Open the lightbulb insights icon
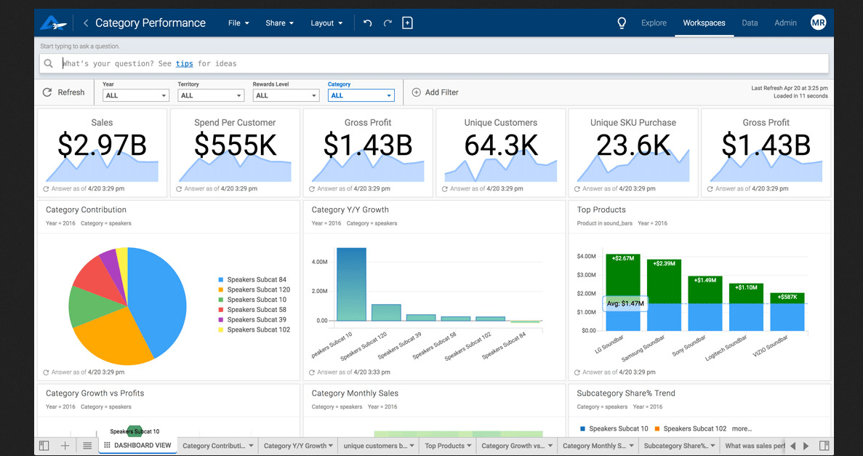The width and height of the screenshot is (863, 456). point(622,23)
